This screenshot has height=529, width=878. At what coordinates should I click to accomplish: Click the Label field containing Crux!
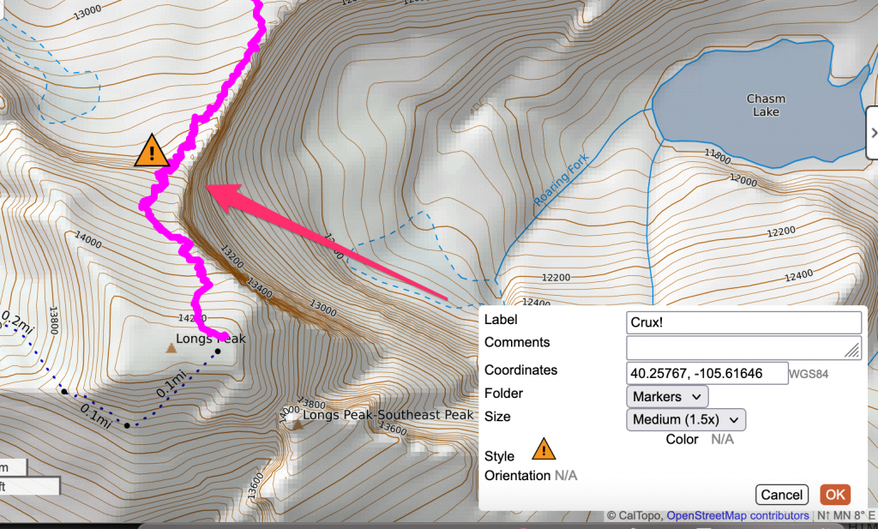click(743, 322)
